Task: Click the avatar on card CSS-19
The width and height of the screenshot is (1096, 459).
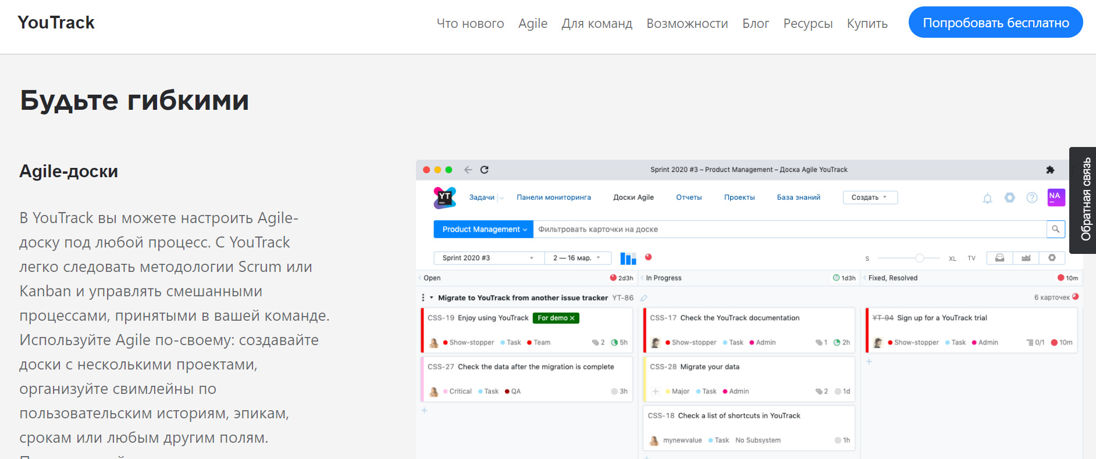Action: point(433,343)
